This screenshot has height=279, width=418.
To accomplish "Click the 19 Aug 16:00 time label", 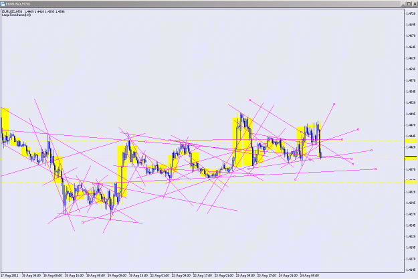I will (138, 276).
